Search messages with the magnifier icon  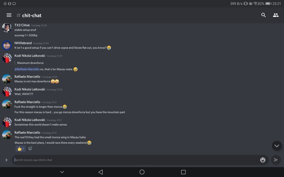click(263, 15)
